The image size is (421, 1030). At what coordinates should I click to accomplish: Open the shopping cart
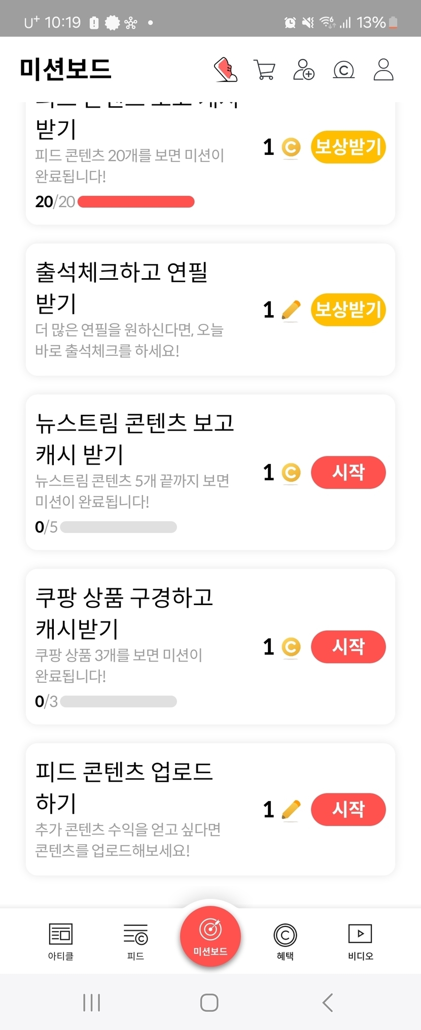point(264,70)
